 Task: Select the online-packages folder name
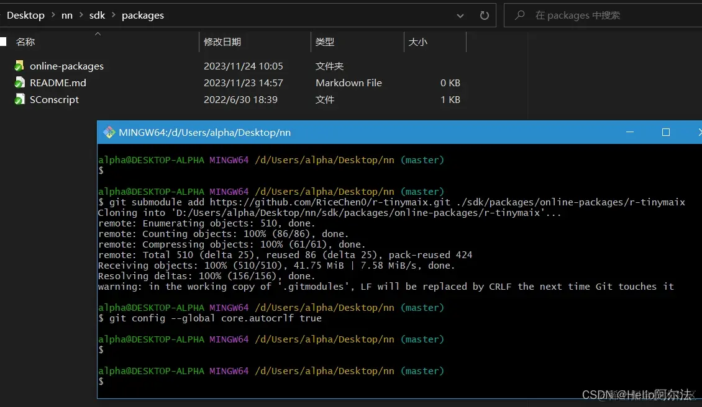pos(66,66)
